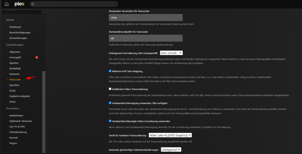Click the Verwalten section heading
The height and width of the screenshot is (154, 302).
tap(12, 109)
